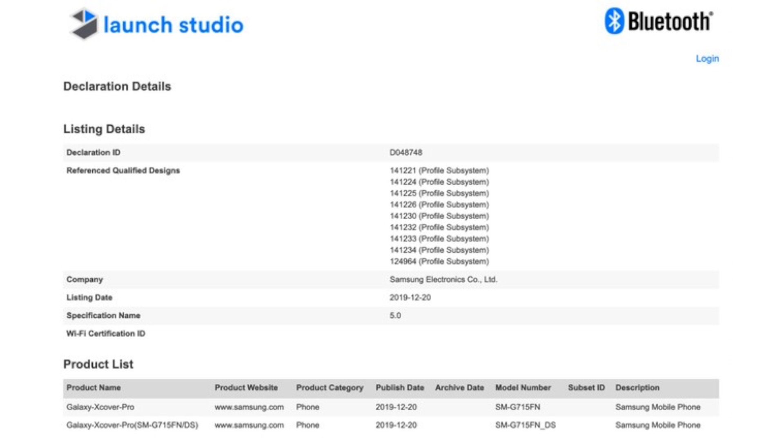The image size is (784, 441).
Task: Click the Publish Date column header
Action: (x=400, y=388)
